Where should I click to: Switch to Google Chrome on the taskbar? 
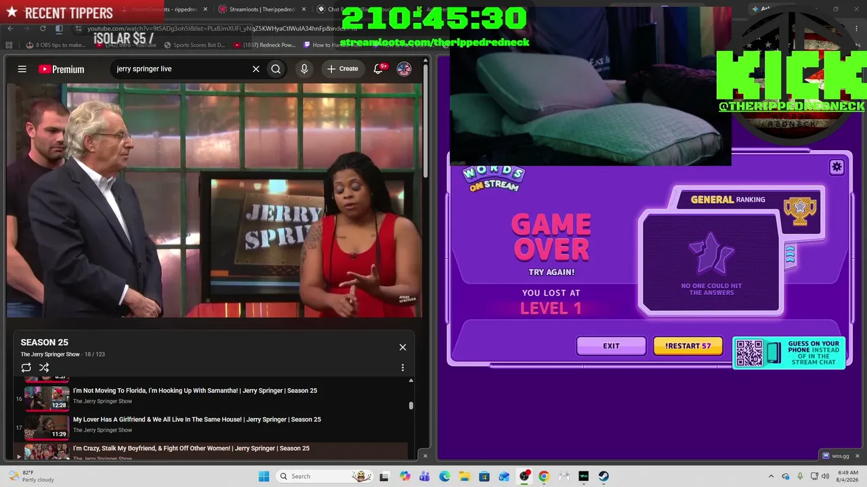pyautogui.click(x=544, y=476)
